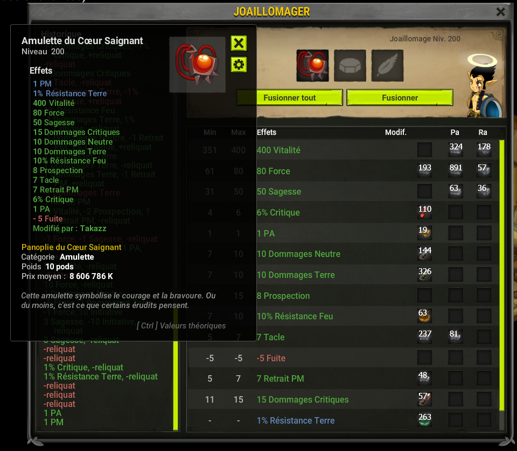
Task: Use the 178 Vitalité Ra rune
Action: coord(484,149)
